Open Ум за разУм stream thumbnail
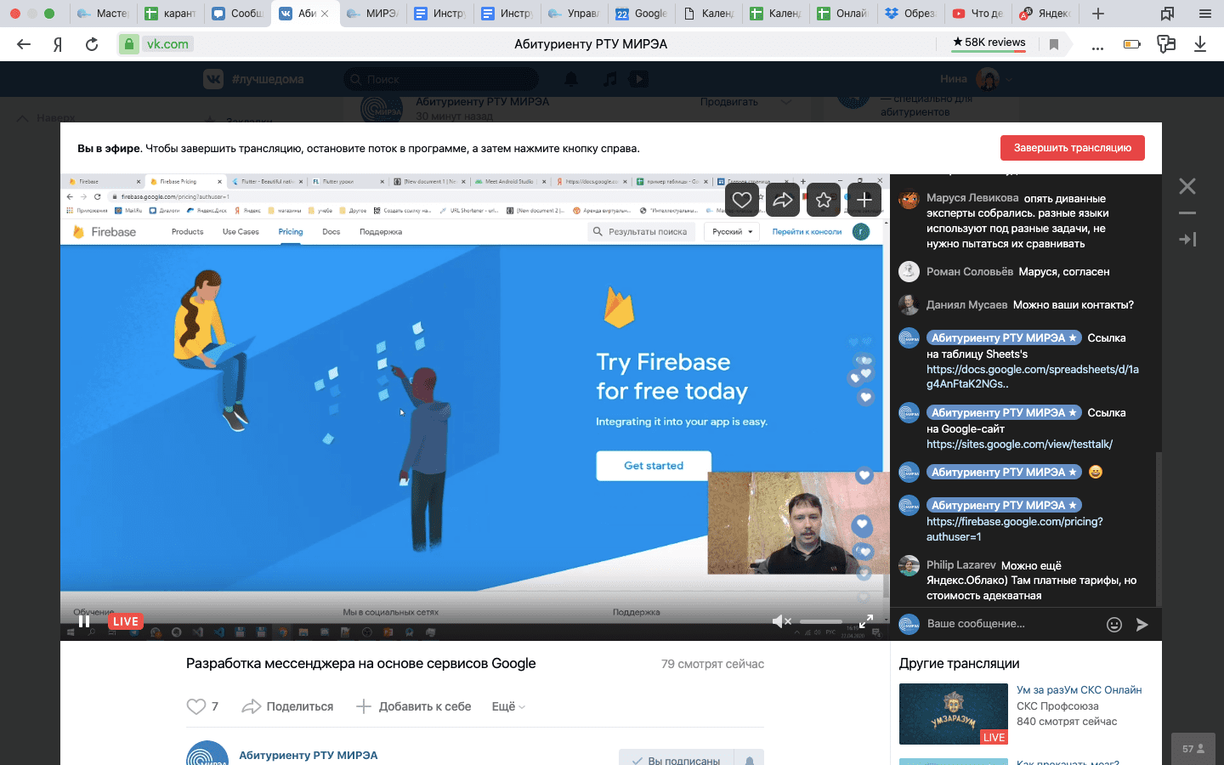The width and height of the screenshot is (1224, 765). click(x=954, y=714)
